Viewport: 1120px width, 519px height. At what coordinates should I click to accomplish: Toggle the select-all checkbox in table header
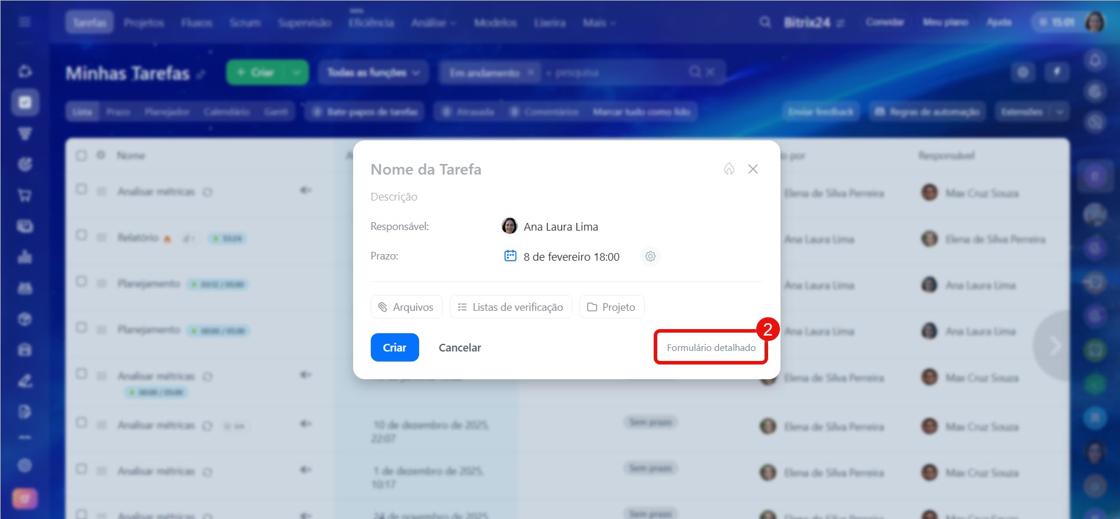click(81, 155)
